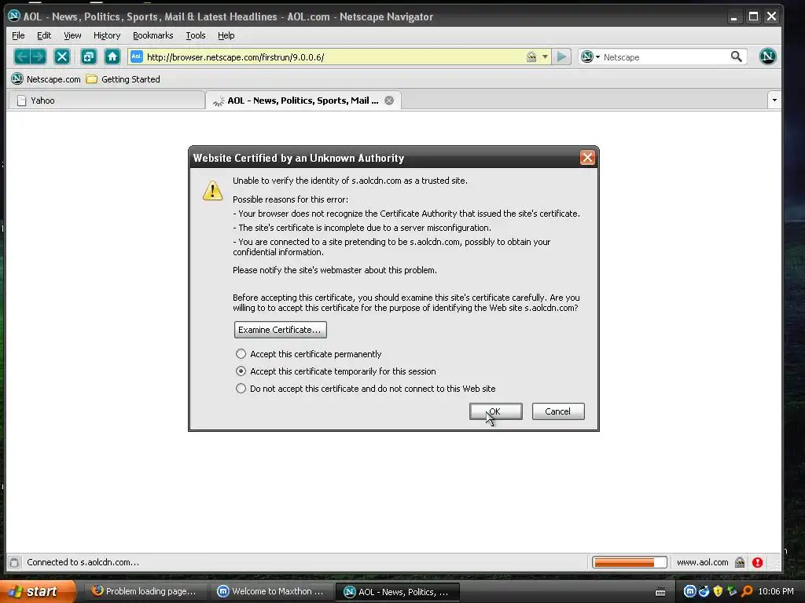Viewport: 805px width, 603px height.
Task: Open the list all tabs dropdown
Action: [774, 100]
